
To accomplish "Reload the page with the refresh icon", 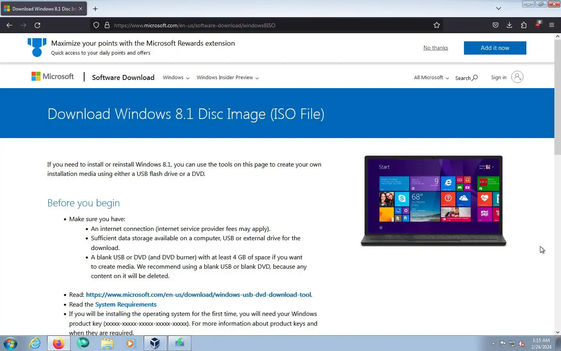I will click(37, 25).
